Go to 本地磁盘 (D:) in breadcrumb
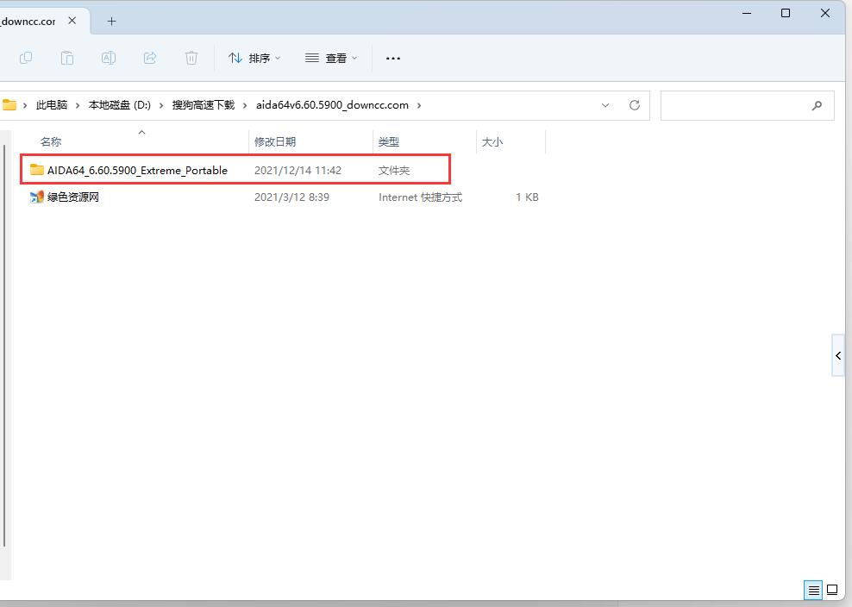 (x=120, y=105)
